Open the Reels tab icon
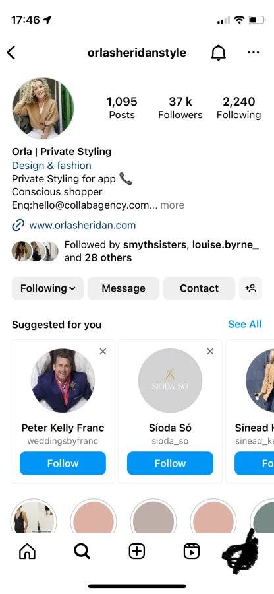Image resolution: width=274 pixels, height=594 pixels. pos(192,552)
